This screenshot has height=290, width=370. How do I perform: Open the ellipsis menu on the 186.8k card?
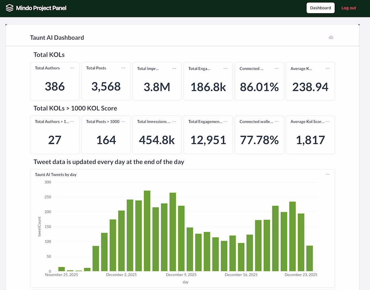click(x=225, y=68)
